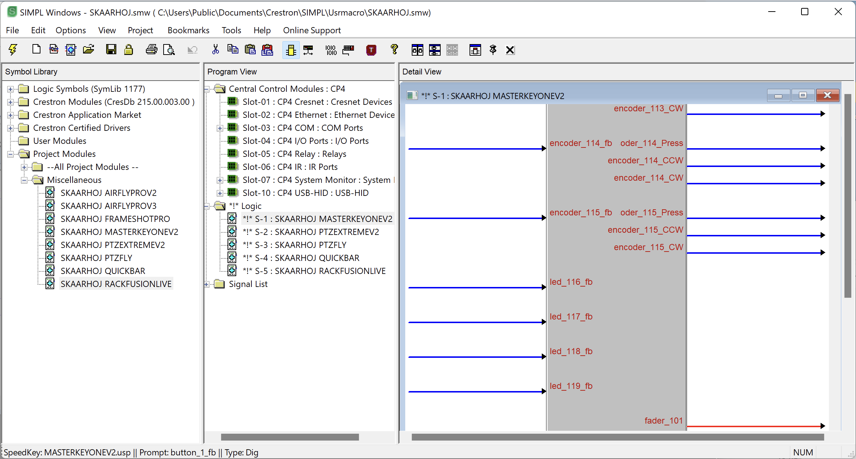Click the lightning bolt compile icon

[x=13, y=50]
